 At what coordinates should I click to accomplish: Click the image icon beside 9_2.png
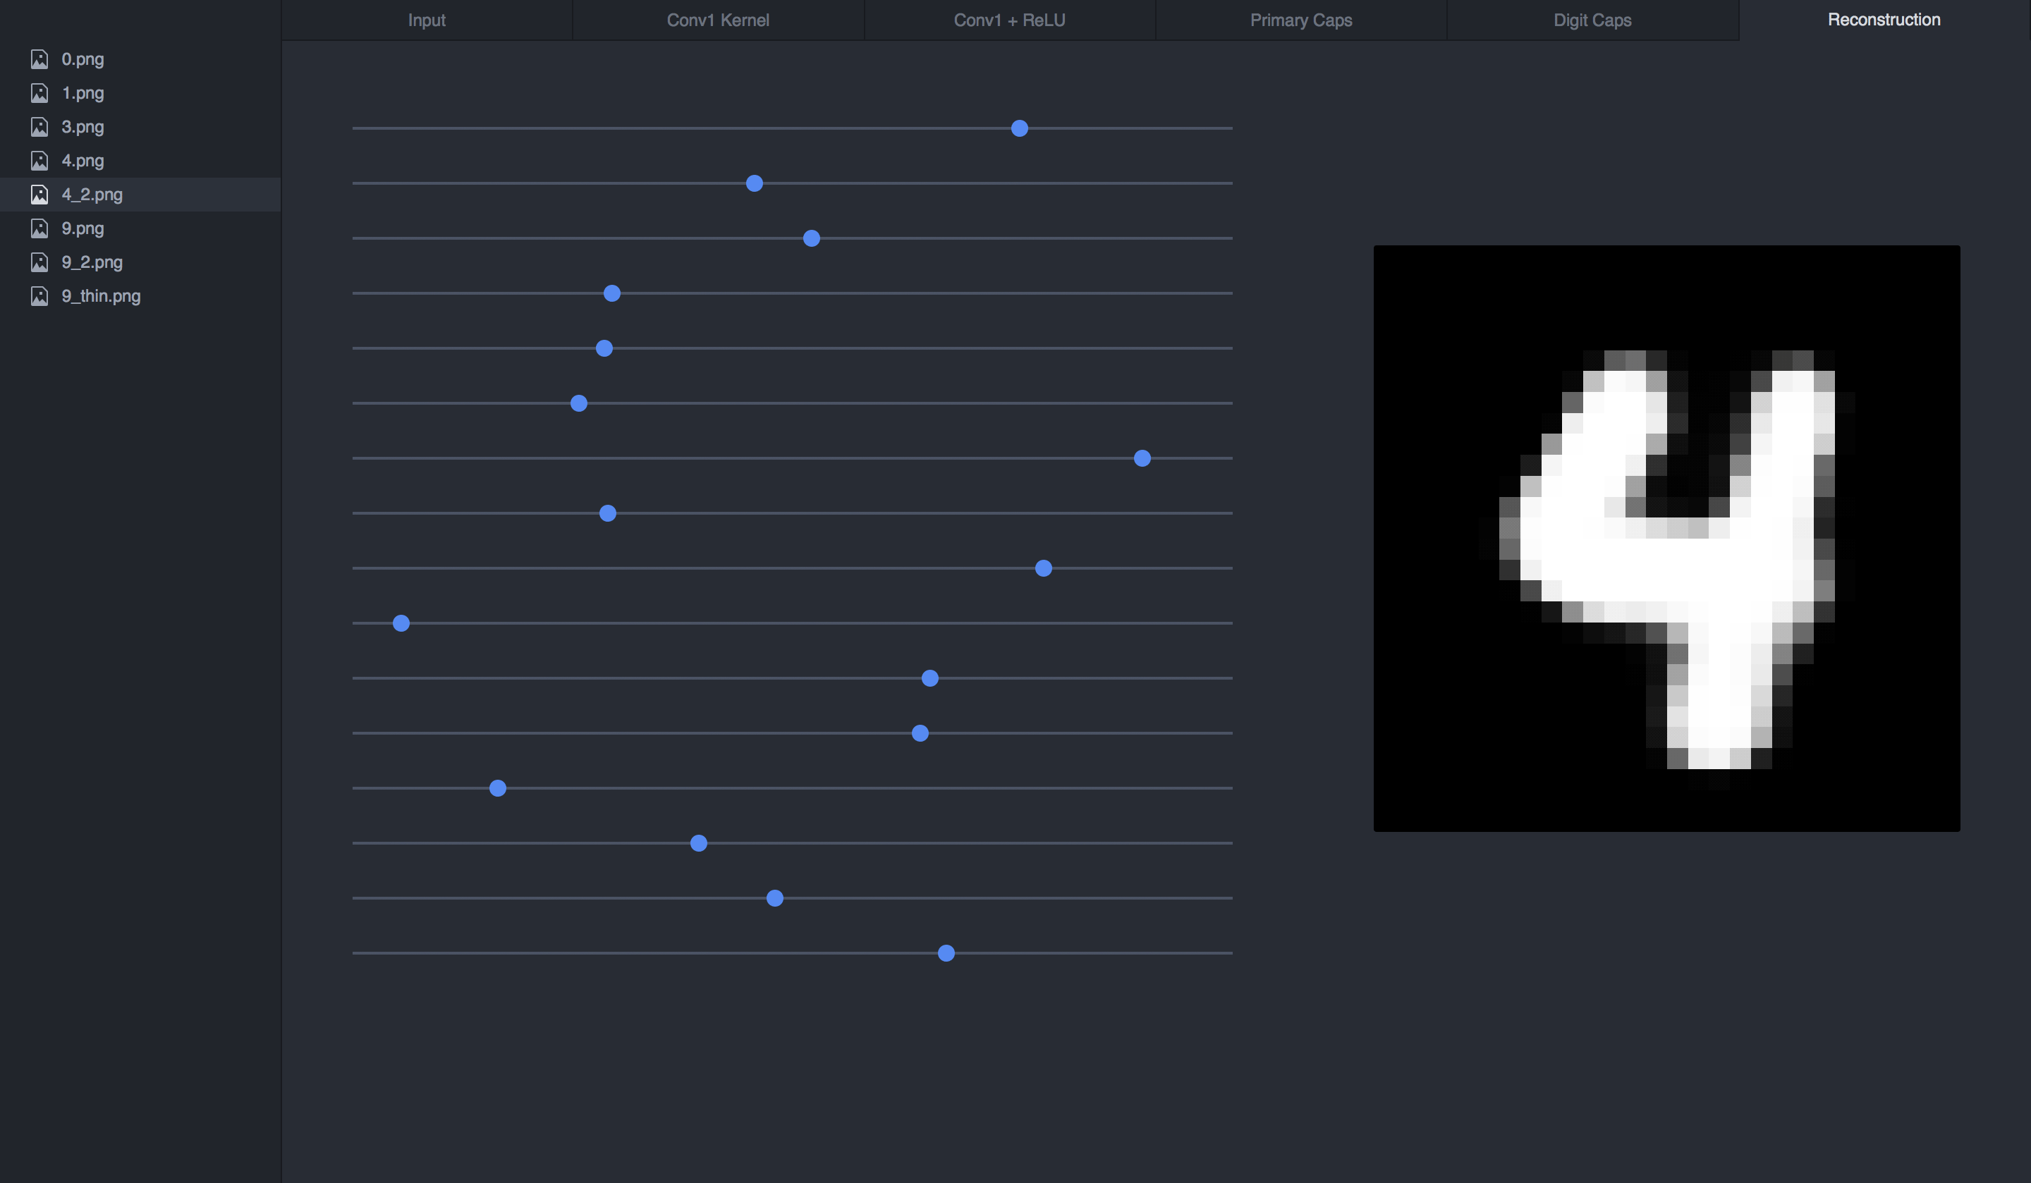(39, 262)
